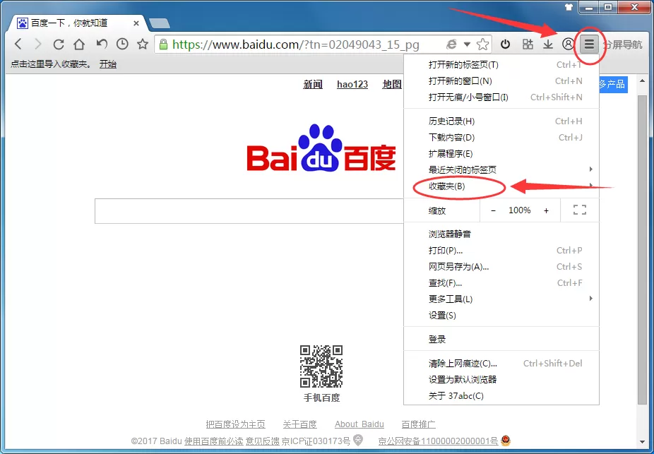The width and height of the screenshot is (654, 454).
Task: Expand the browser engine dropdown arrow
Action: click(467, 44)
